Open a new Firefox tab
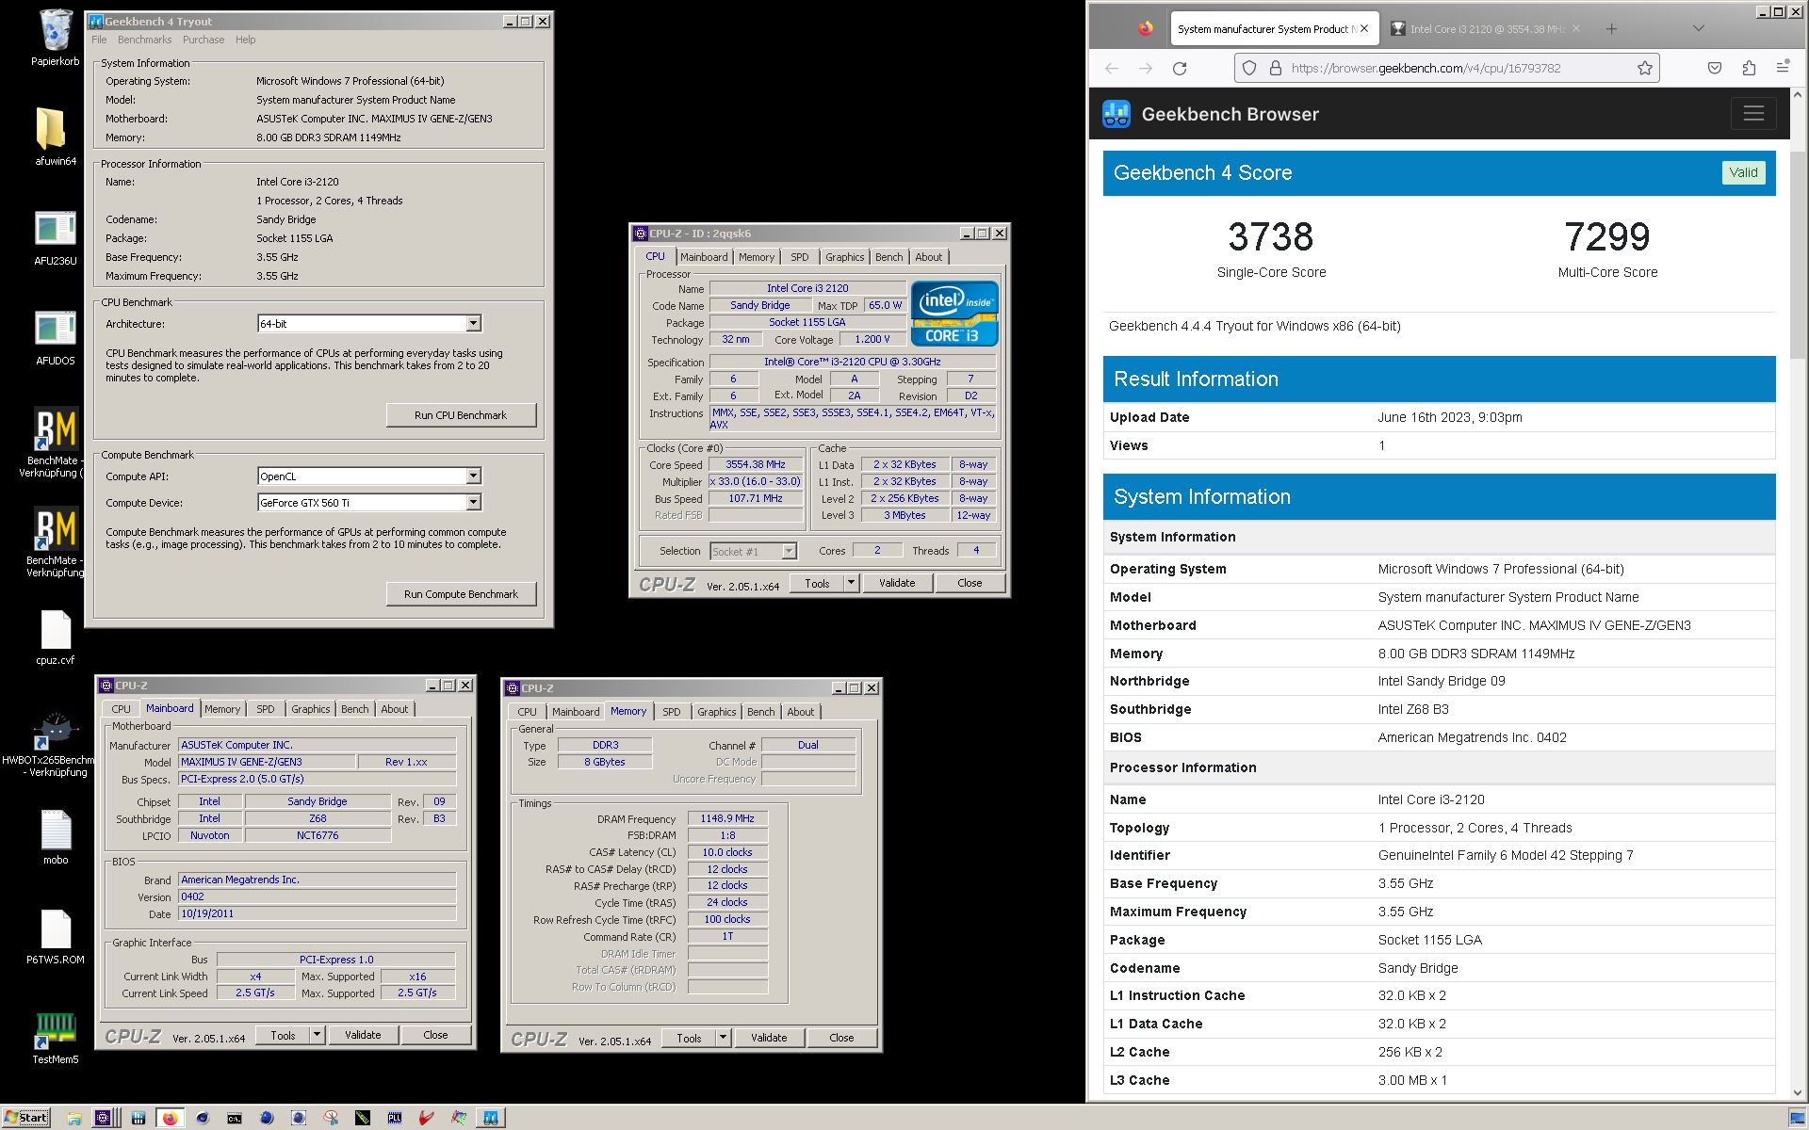Screen dimensions: 1809x1130 tap(1611, 29)
